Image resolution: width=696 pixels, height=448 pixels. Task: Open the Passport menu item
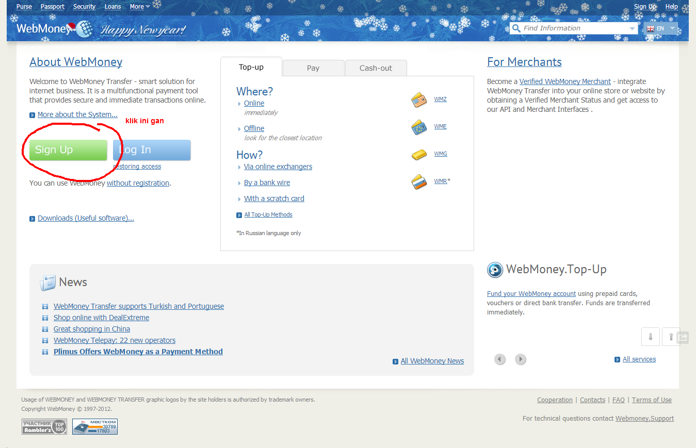coord(53,7)
